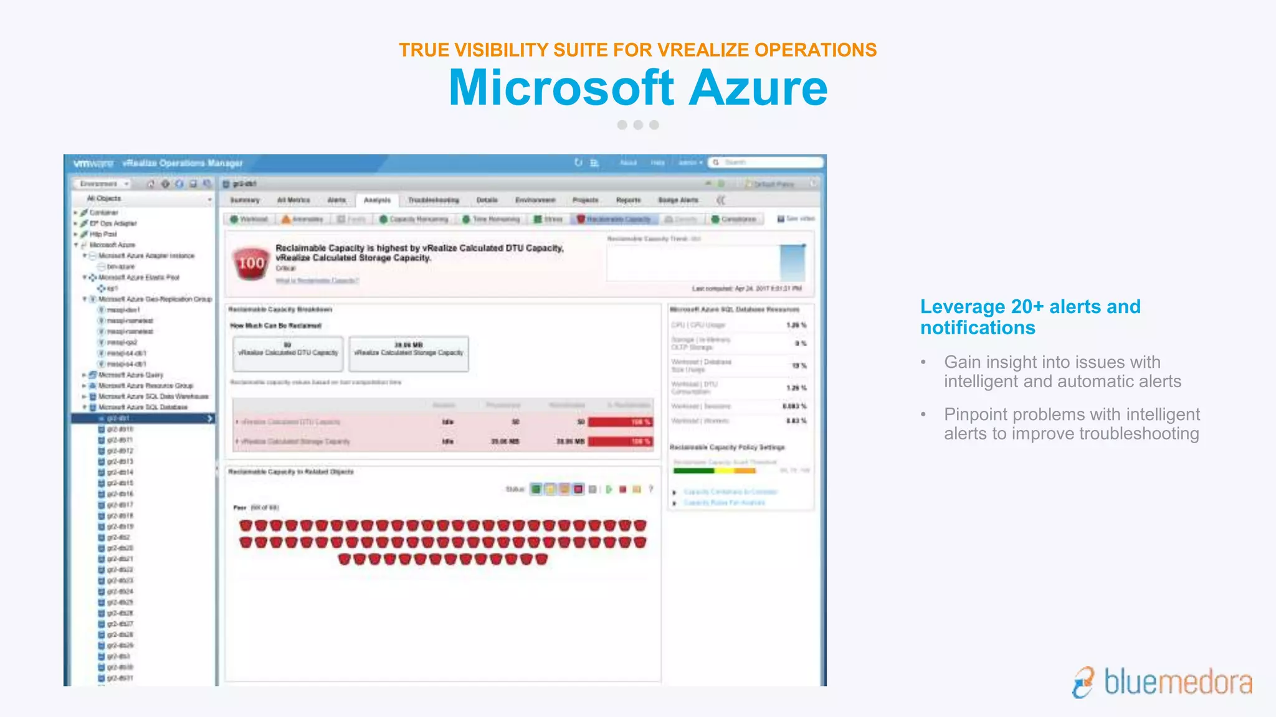Click What is Reclaimable Capacity link
The height and width of the screenshot is (717, 1276).
pos(317,281)
